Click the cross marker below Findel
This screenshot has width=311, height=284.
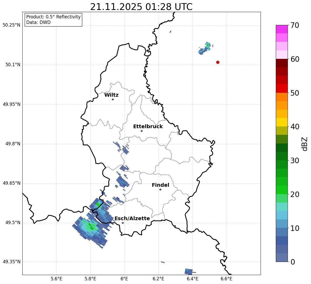click(x=160, y=190)
